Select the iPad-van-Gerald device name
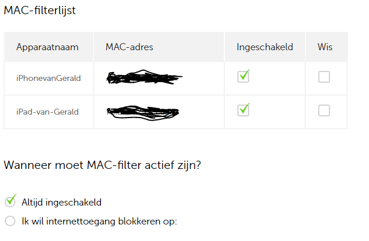This screenshot has width=369, height=241. point(47,112)
